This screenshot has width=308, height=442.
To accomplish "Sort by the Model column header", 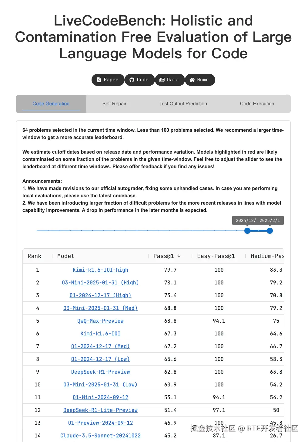I will click(66, 256).
